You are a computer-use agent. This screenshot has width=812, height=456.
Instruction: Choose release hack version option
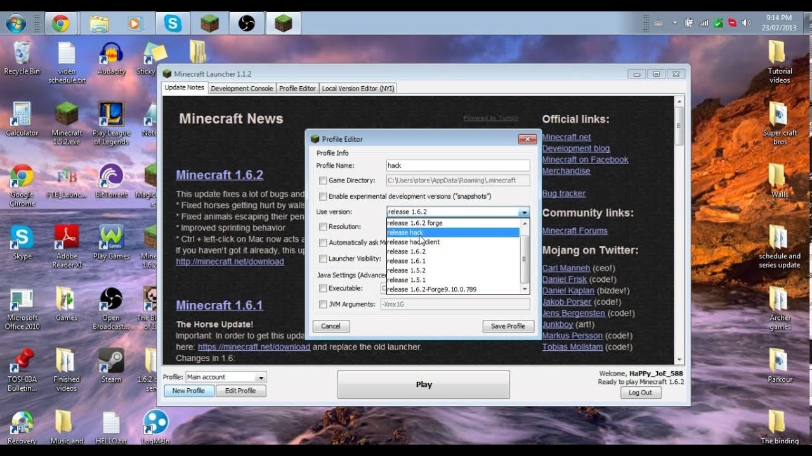(x=453, y=232)
